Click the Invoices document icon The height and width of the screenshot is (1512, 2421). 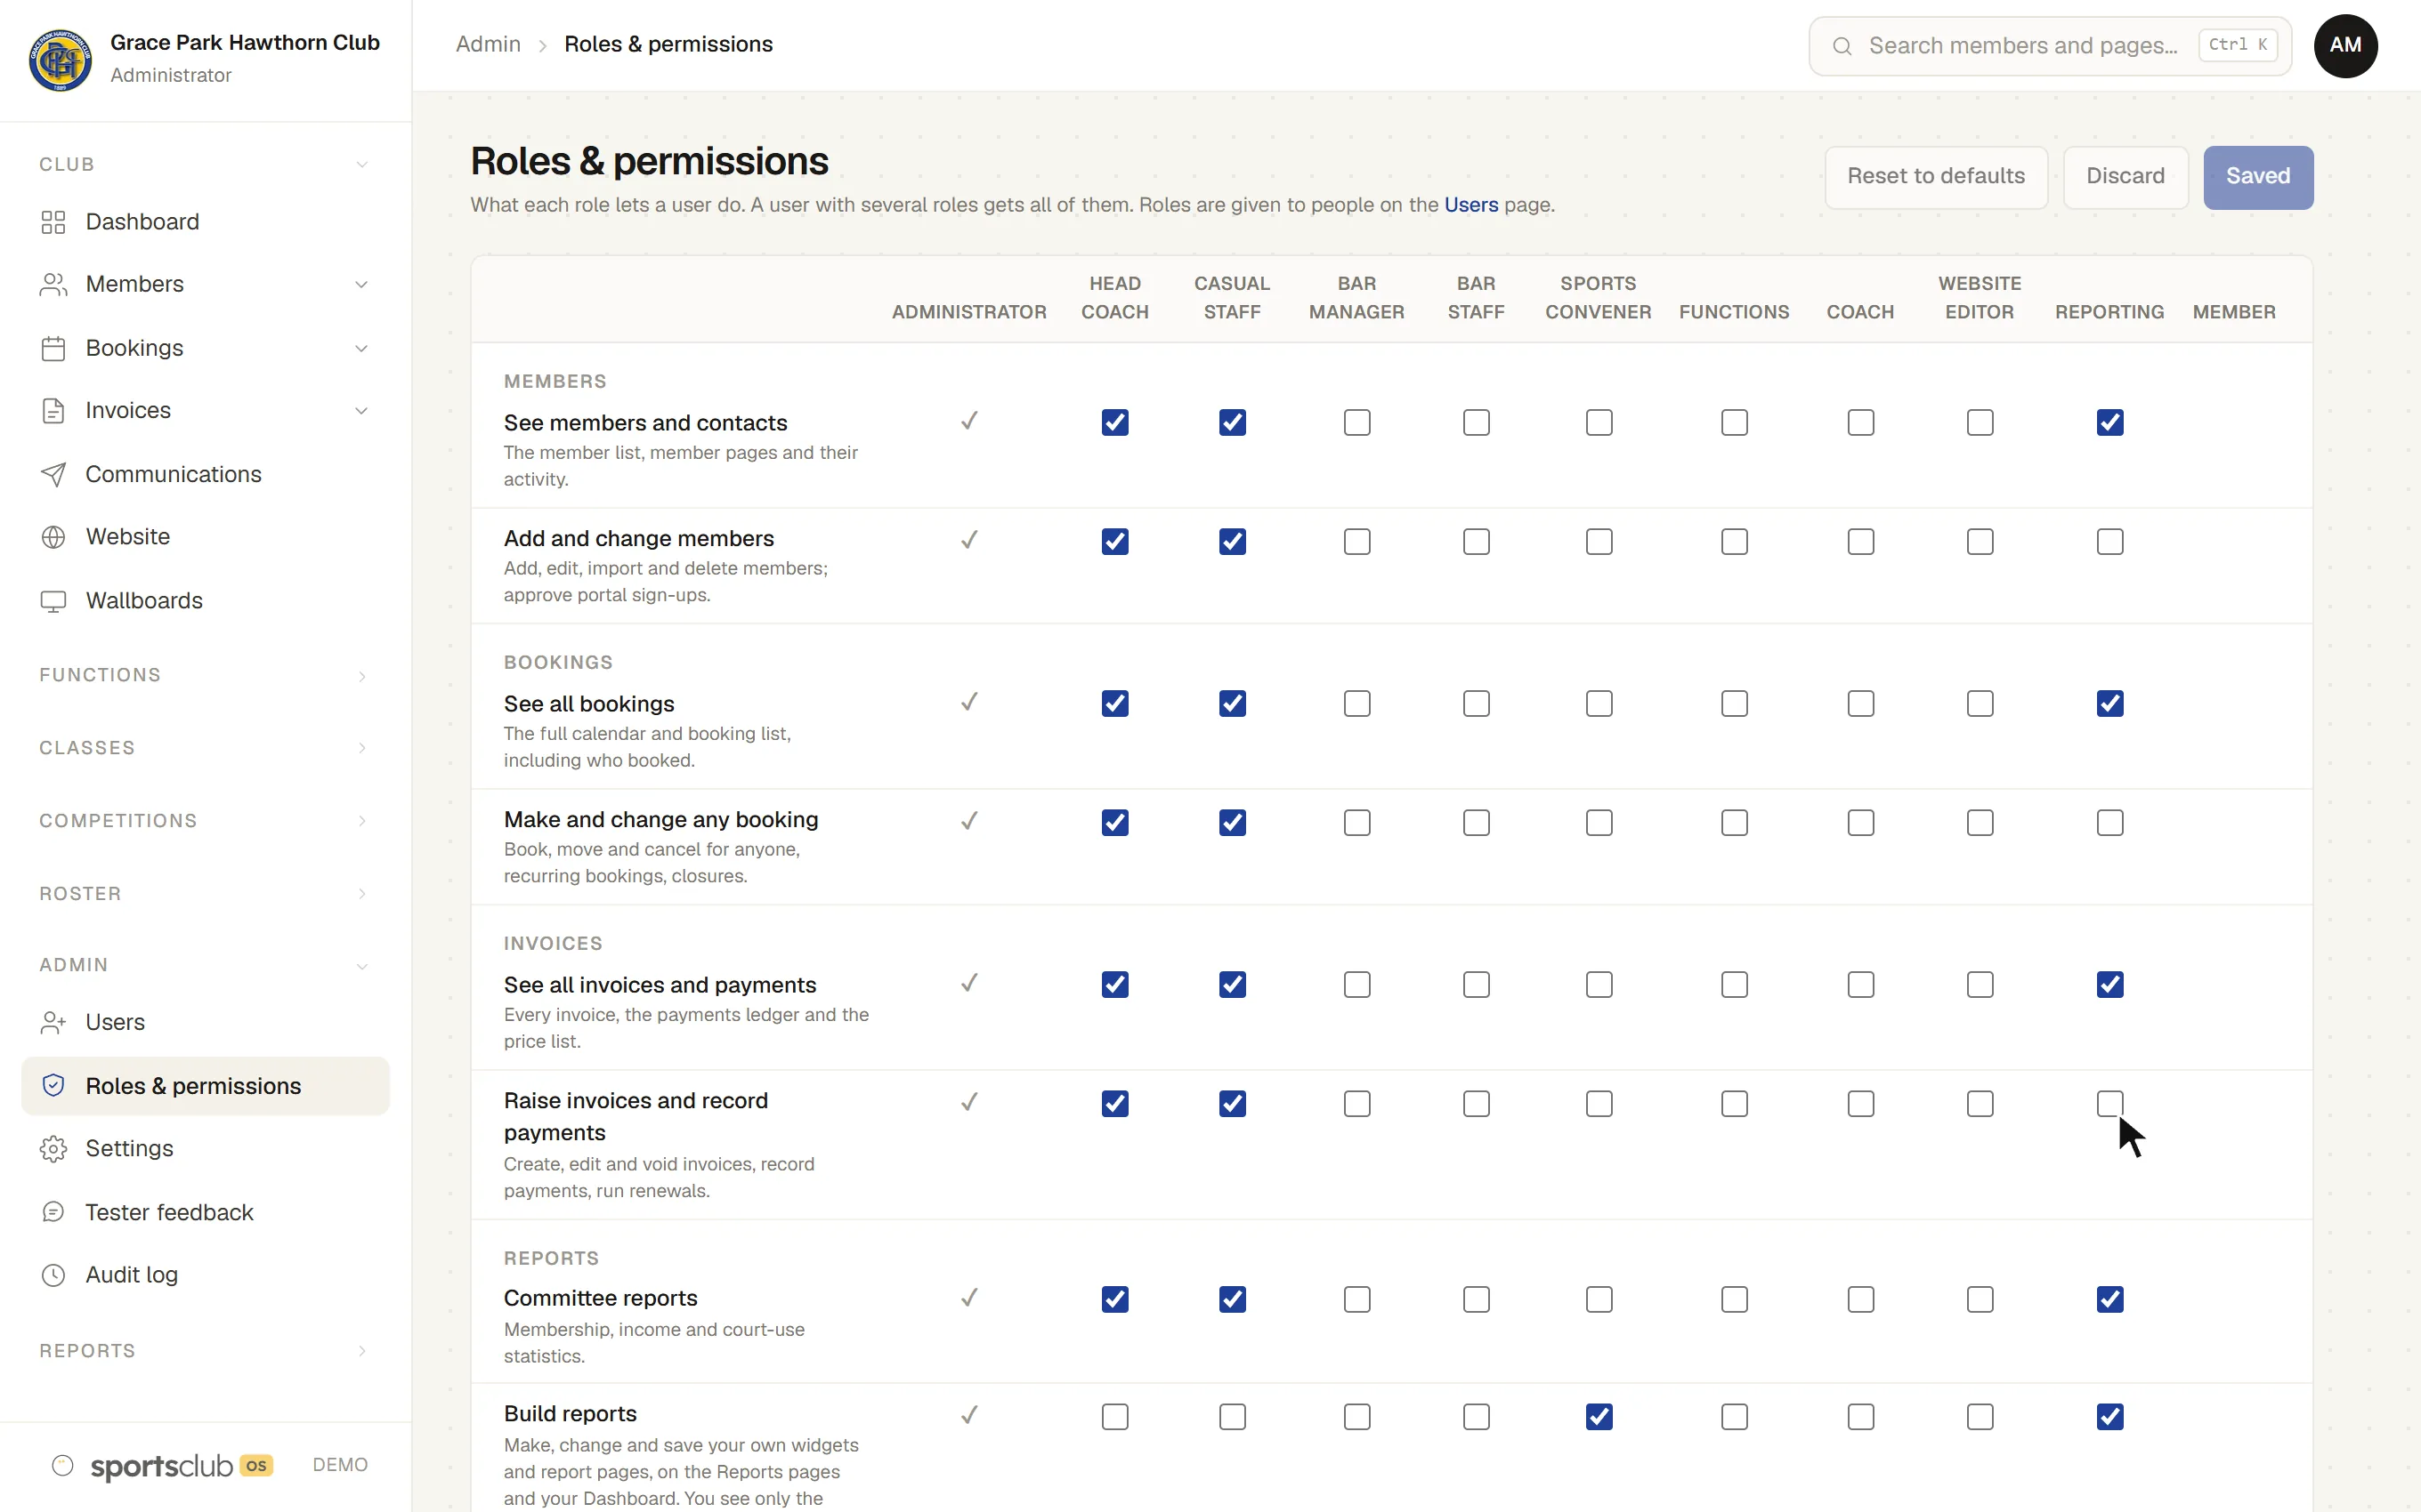click(53, 411)
